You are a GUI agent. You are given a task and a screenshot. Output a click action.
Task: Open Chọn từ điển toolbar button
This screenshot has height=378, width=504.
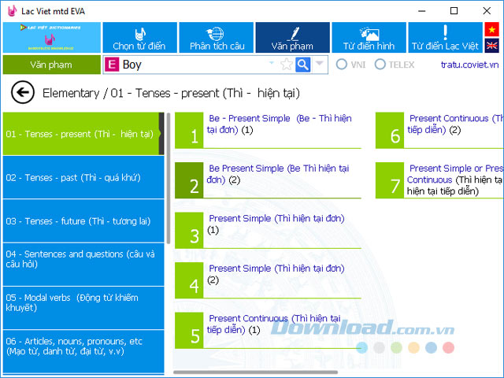(x=139, y=38)
